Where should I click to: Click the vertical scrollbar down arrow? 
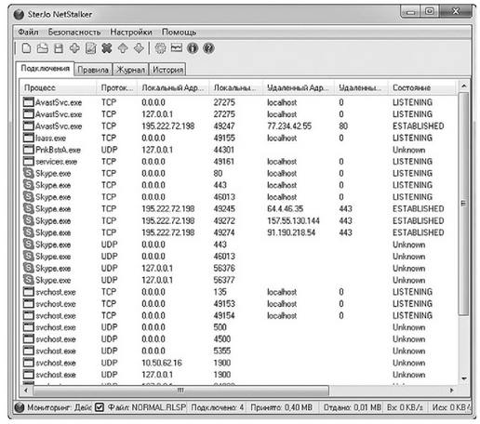point(463,378)
